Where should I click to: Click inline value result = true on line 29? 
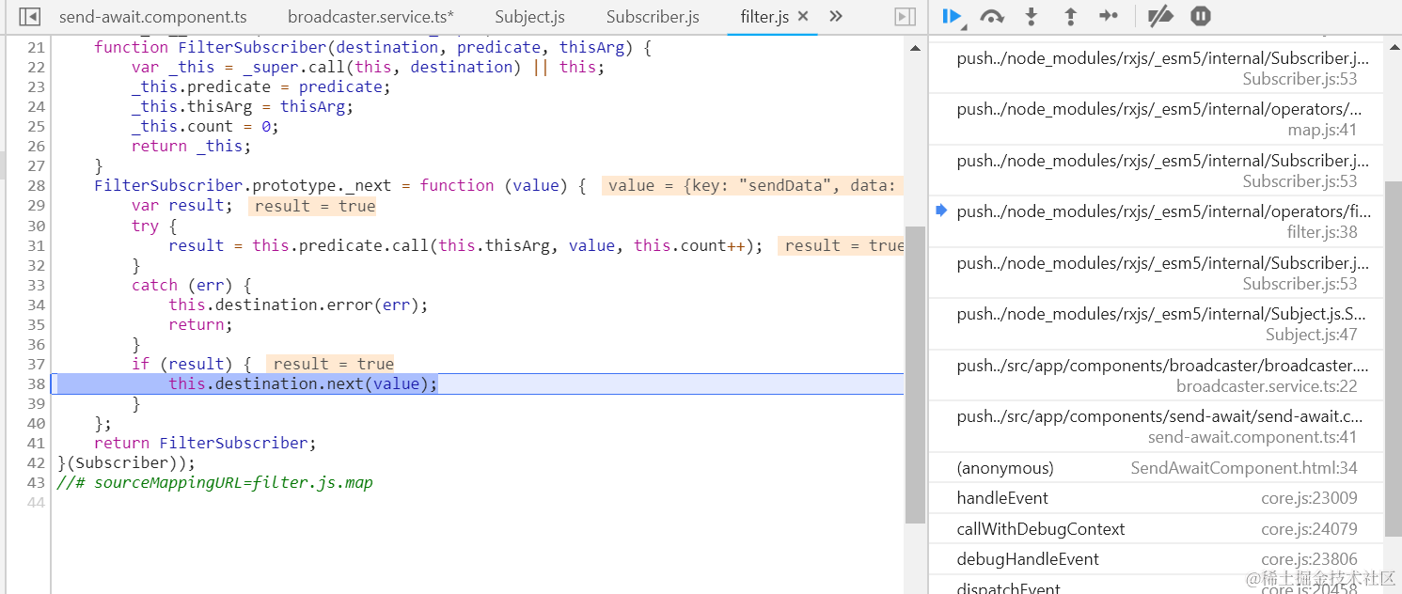[312, 206]
